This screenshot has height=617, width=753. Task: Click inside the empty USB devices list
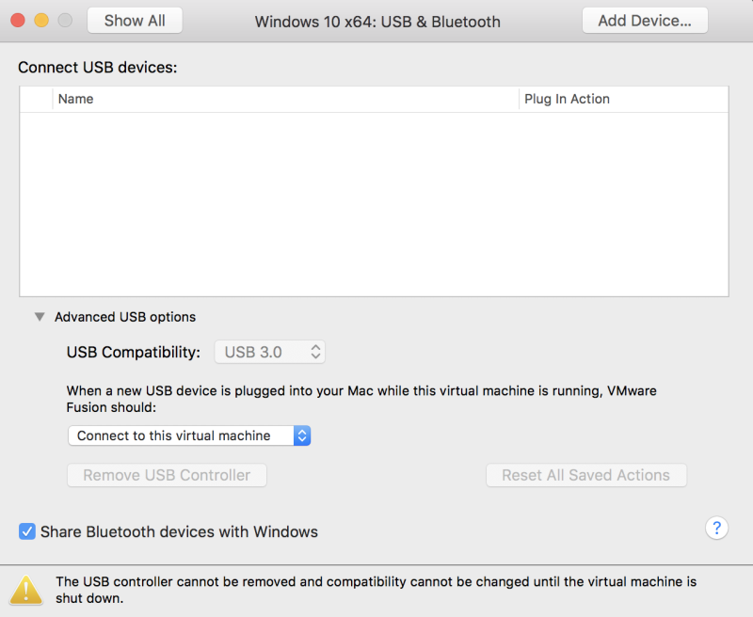tap(374, 204)
